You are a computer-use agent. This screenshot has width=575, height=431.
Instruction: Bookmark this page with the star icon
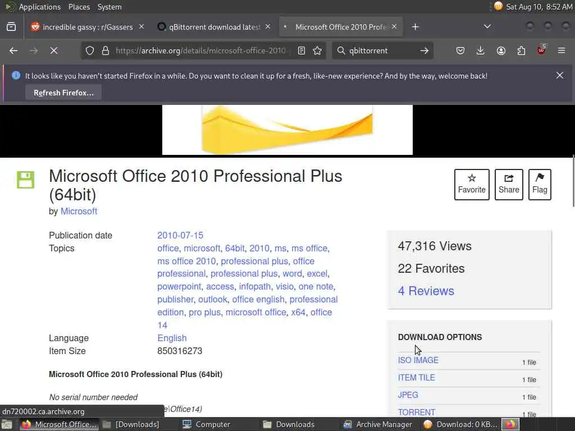pyautogui.click(x=318, y=51)
